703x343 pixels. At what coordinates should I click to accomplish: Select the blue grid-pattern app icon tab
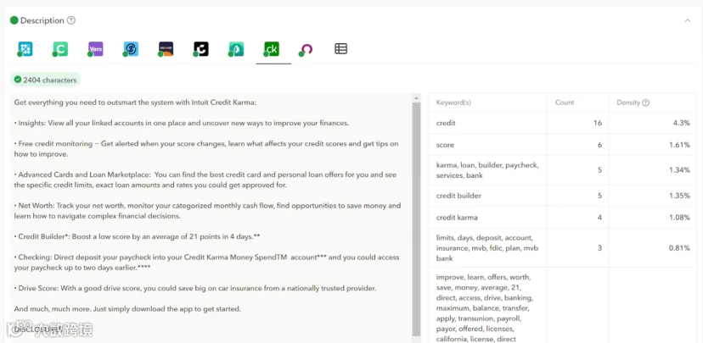25,49
